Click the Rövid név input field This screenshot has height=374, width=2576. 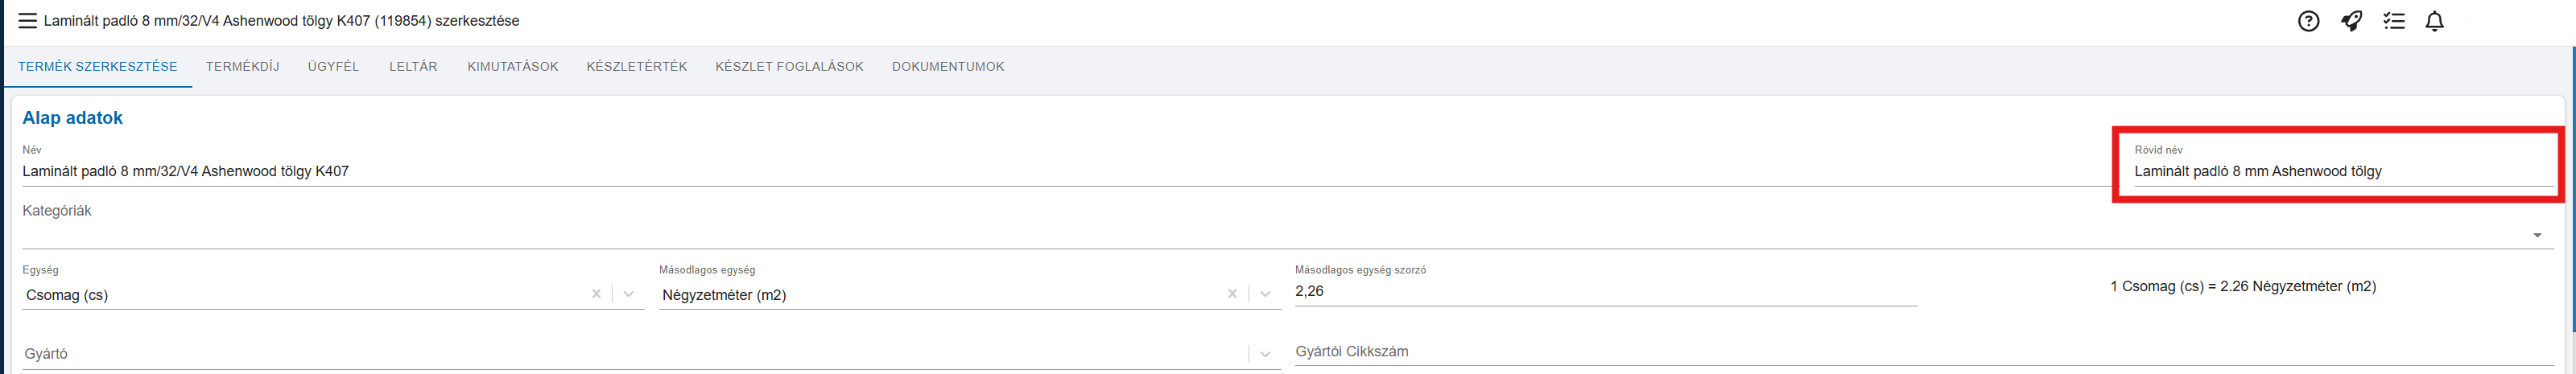[2343, 172]
